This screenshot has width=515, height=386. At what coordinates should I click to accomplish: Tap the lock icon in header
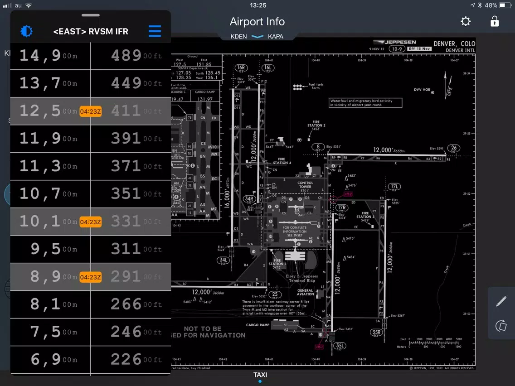494,21
